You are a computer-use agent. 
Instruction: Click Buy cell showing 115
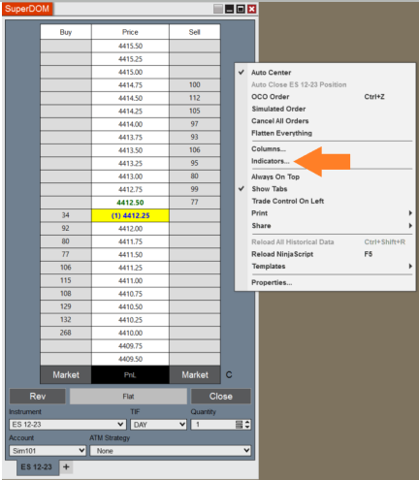coord(66,280)
